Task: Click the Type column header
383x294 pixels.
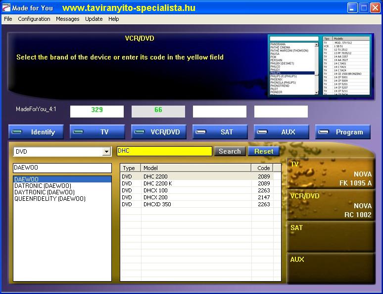Action: pos(131,168)
